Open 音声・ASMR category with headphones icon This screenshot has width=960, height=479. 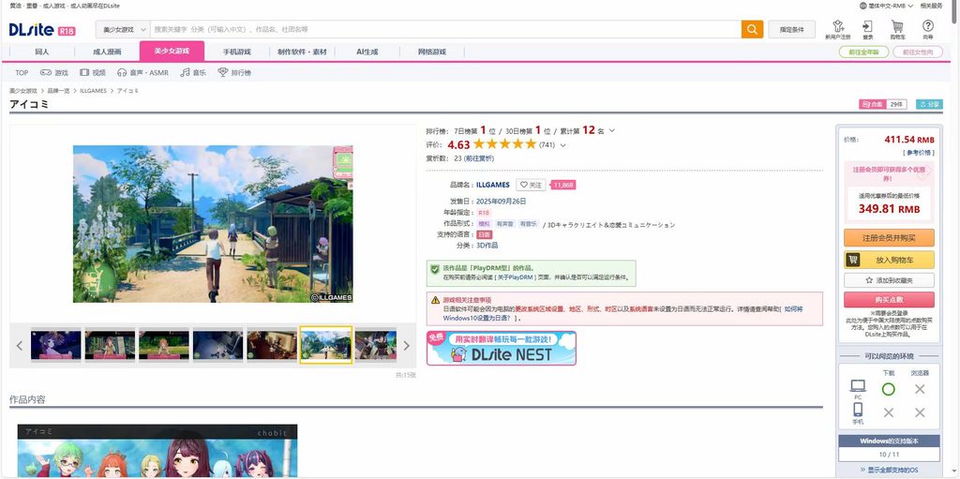(142, 72)
